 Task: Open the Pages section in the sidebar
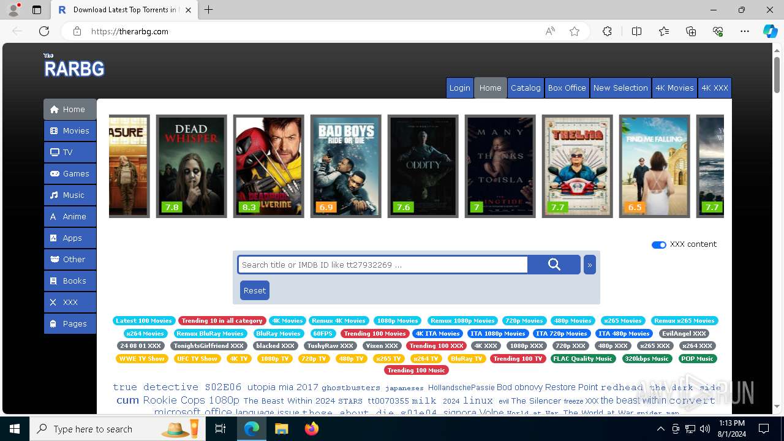70,323
